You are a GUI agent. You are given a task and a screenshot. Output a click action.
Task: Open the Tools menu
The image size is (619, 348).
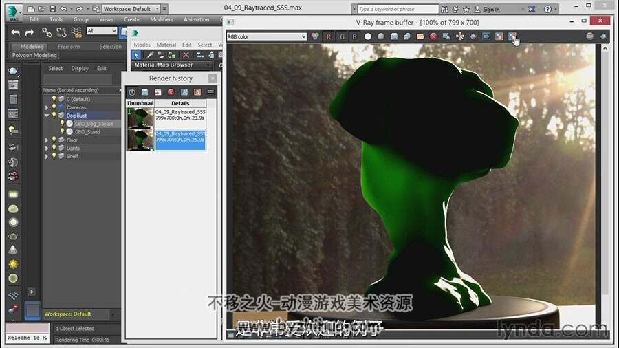(x=56, y=19)
